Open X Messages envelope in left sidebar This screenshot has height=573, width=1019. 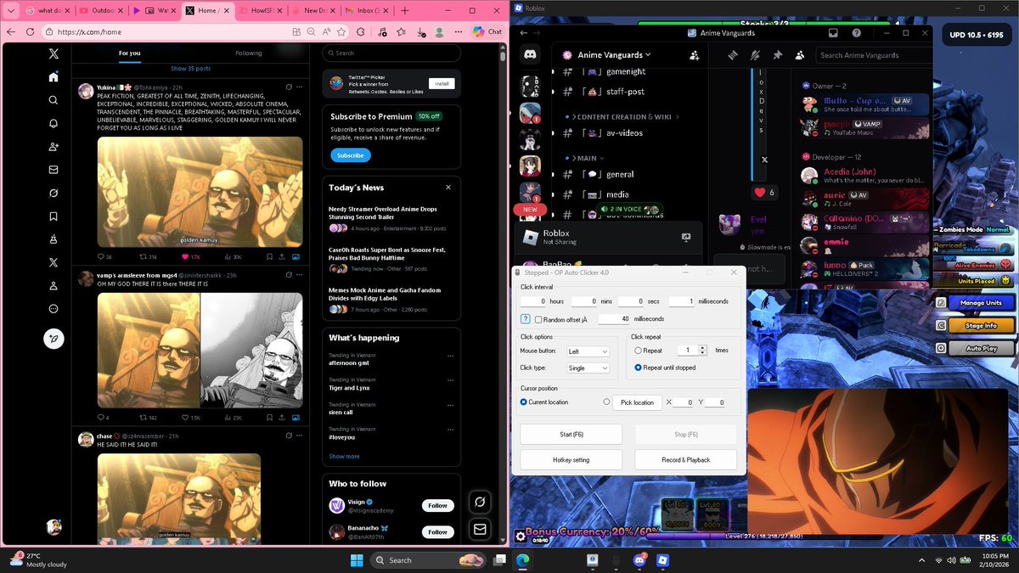point(53,170)
